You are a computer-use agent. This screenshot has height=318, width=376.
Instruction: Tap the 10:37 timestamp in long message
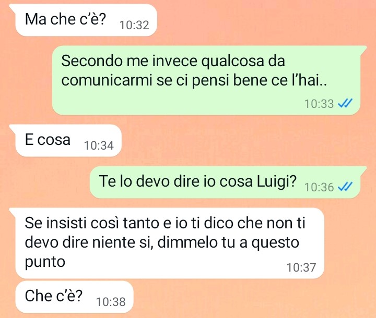[301, 267]
